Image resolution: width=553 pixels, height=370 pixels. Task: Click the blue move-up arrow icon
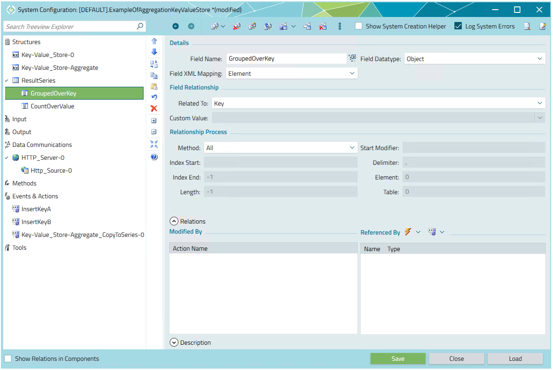(x=154, y=41)
